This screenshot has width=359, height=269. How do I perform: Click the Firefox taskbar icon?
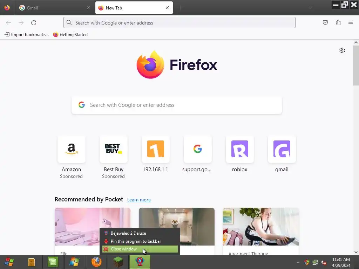pyautogui.click(x=96, y=262)
